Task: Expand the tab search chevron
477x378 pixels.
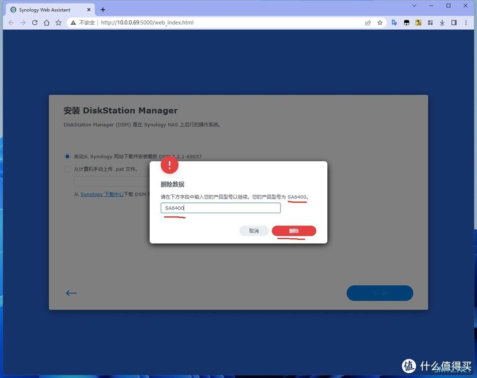Action: 414,6
